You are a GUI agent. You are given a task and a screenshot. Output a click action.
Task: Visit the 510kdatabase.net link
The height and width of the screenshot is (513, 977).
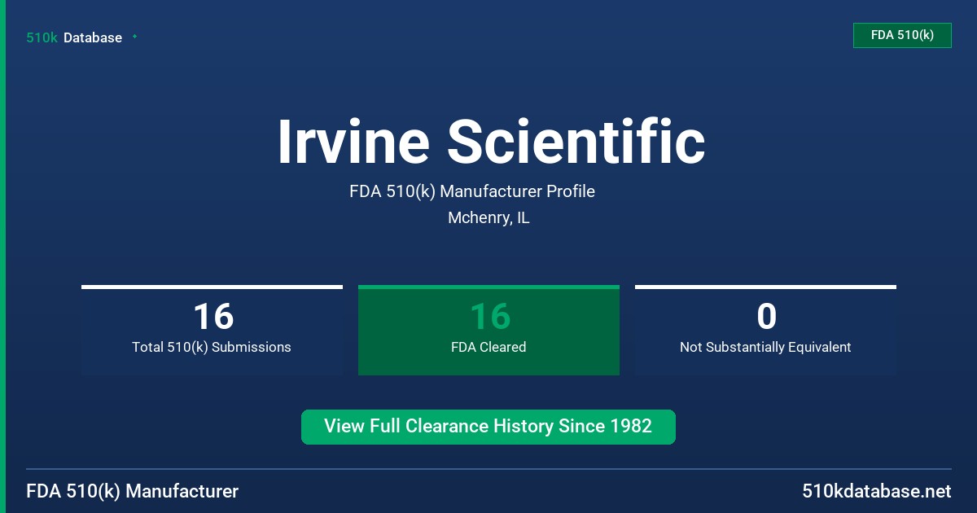click(x=877, y=491)
